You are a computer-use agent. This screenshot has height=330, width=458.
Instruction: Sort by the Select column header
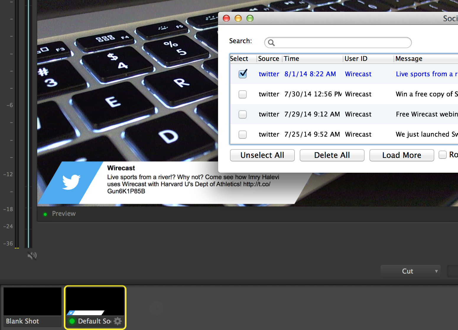(243, 59)
